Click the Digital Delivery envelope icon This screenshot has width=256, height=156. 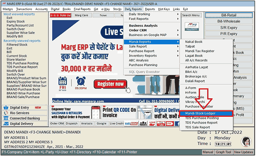point(6,124)
